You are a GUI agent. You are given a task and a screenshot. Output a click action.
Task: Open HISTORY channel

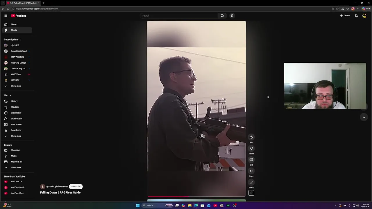(17, 80)
